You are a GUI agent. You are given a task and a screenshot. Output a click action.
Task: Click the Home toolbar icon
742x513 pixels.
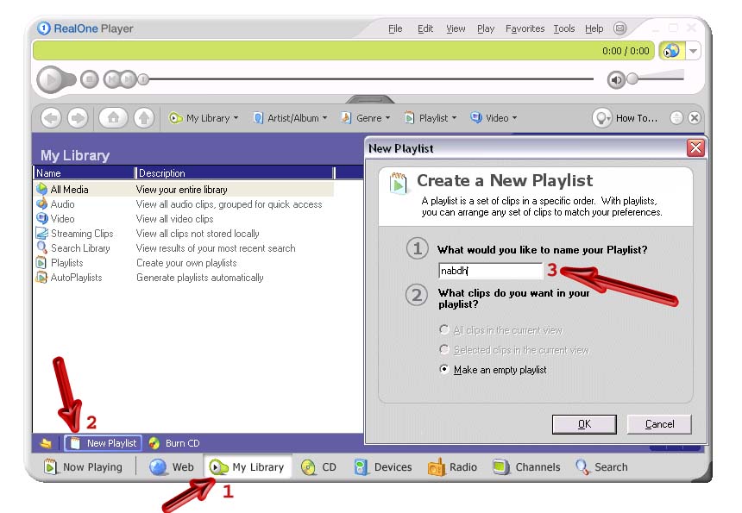tap(114, 118)
